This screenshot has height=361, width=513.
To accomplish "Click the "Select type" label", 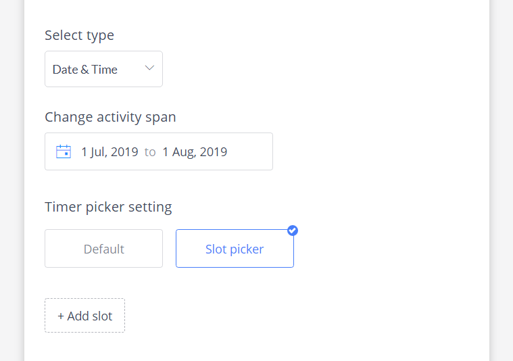I will coord(80,35).
